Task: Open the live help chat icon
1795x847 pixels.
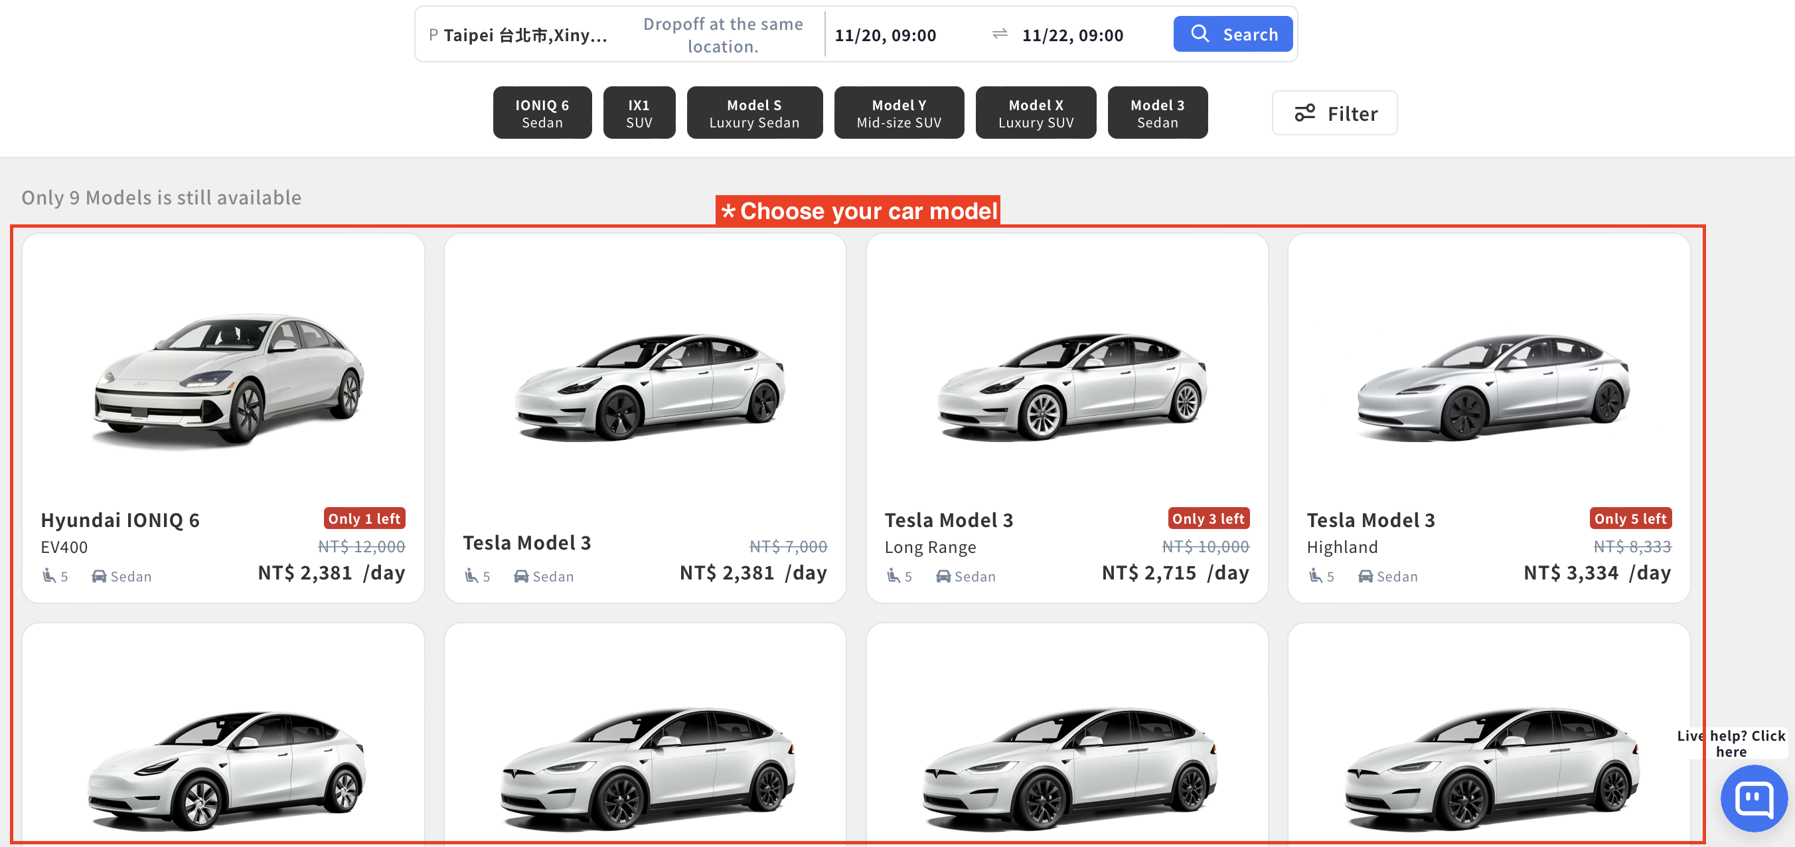Action: tap(1753, 799)
